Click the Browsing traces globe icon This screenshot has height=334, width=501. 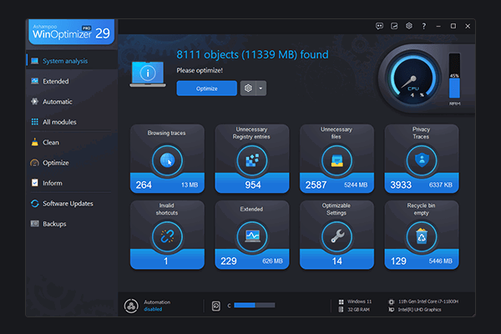pos(167,160)
